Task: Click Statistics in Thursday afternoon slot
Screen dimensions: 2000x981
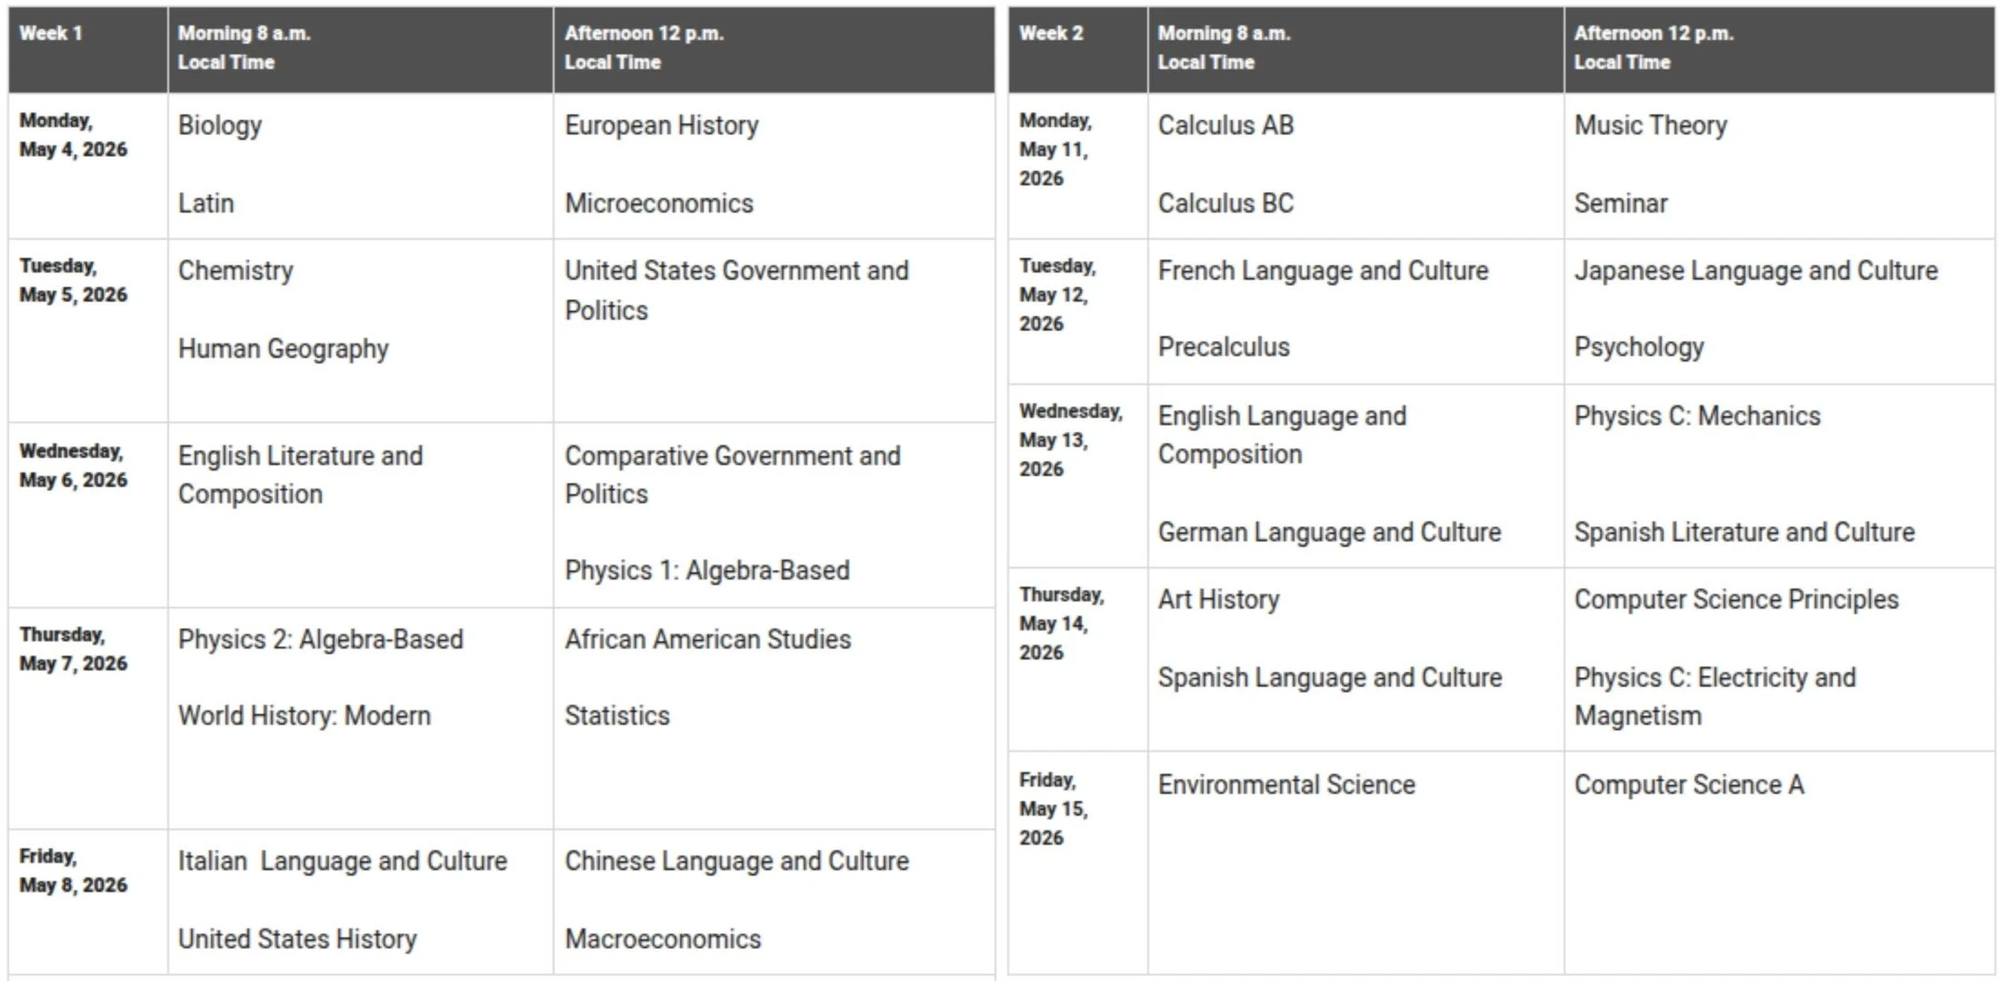Action: (617, 716)
